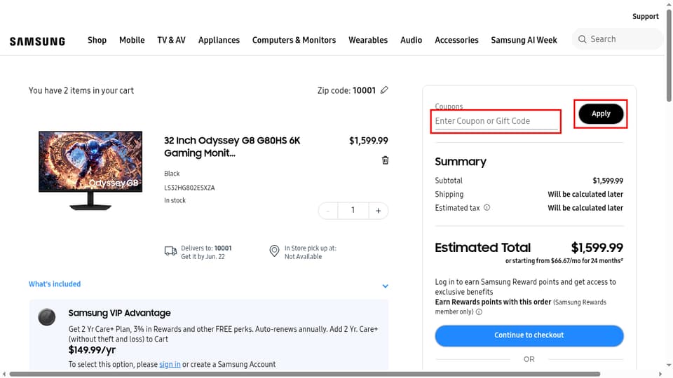
Task: Expand the What's included section
Action: pos(209,284)
